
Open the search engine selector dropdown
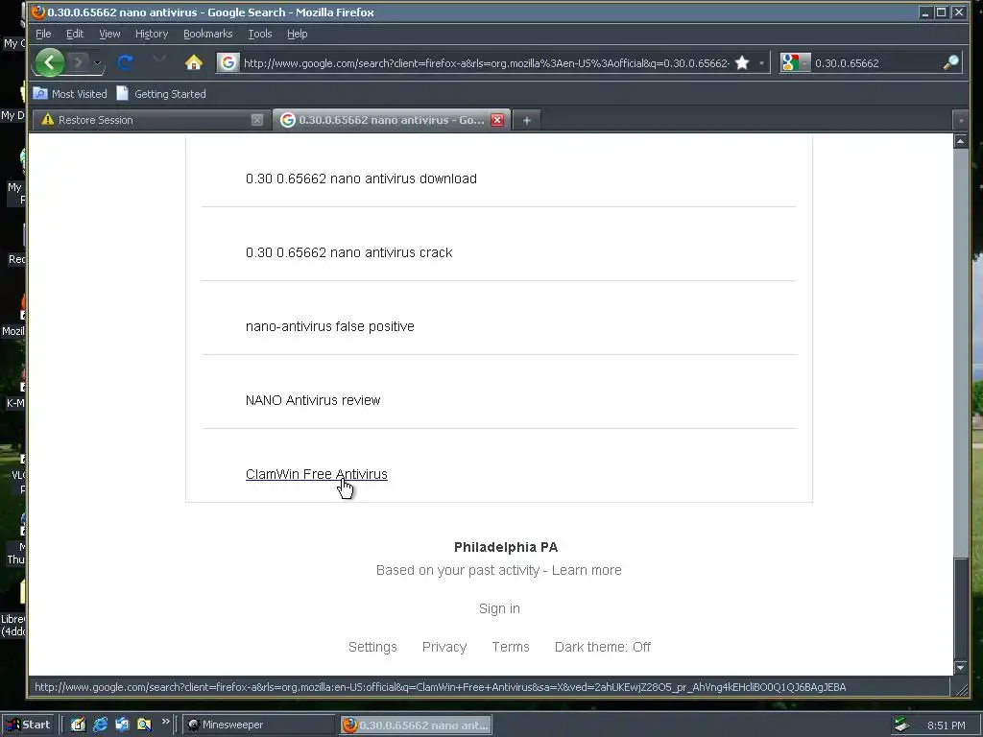tap(795, 62)
